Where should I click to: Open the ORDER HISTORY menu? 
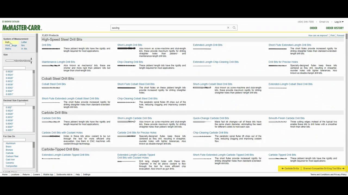click(x=335, y=28)
